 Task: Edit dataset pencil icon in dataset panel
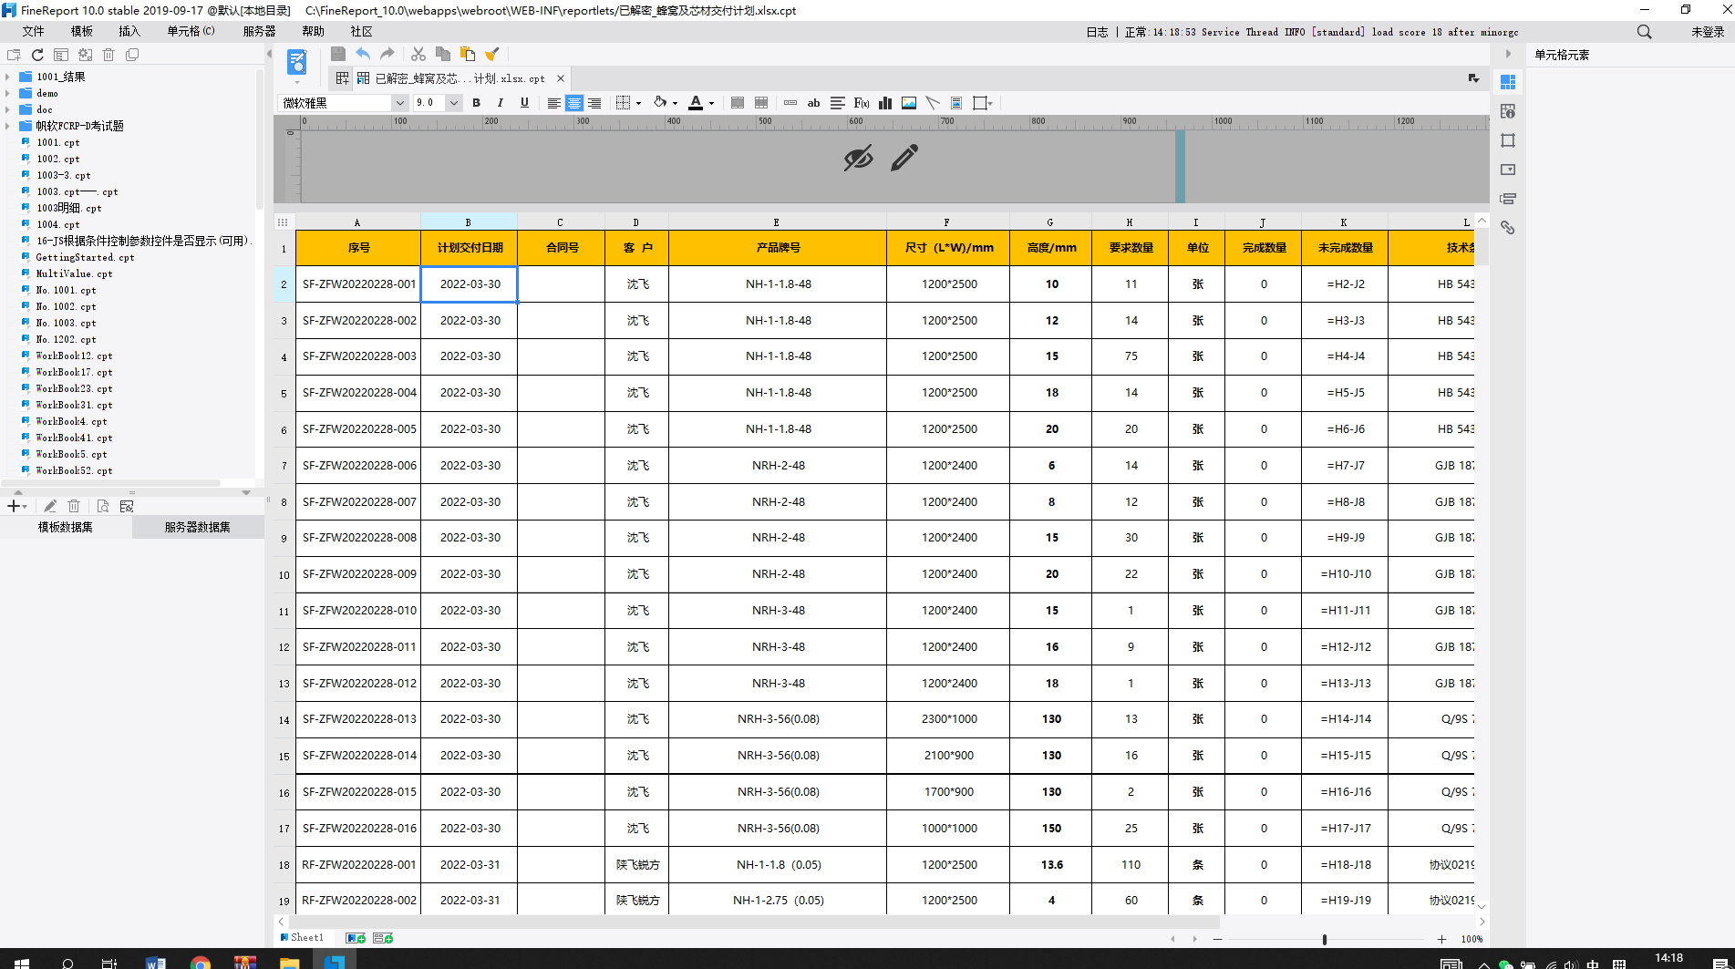(x=50, y=506)
